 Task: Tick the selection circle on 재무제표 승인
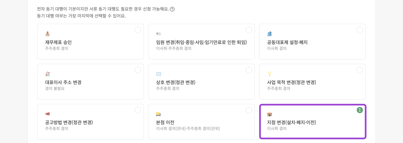point(138,30)
